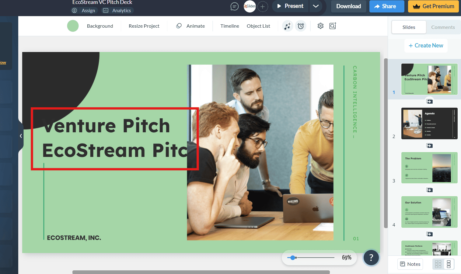Click the horizontal scrollbar below the canvas

[x=201, y=272]
